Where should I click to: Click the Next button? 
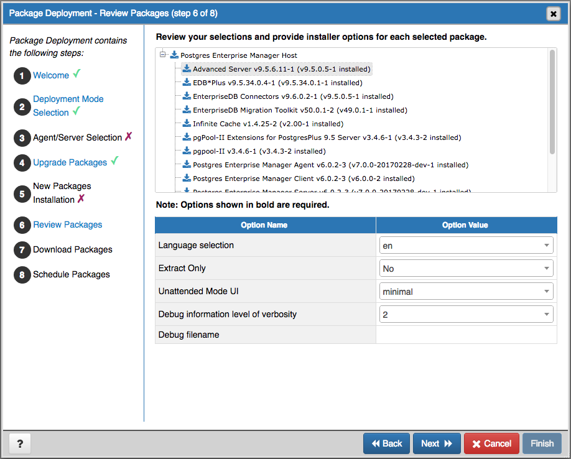(x=437, y=443)
